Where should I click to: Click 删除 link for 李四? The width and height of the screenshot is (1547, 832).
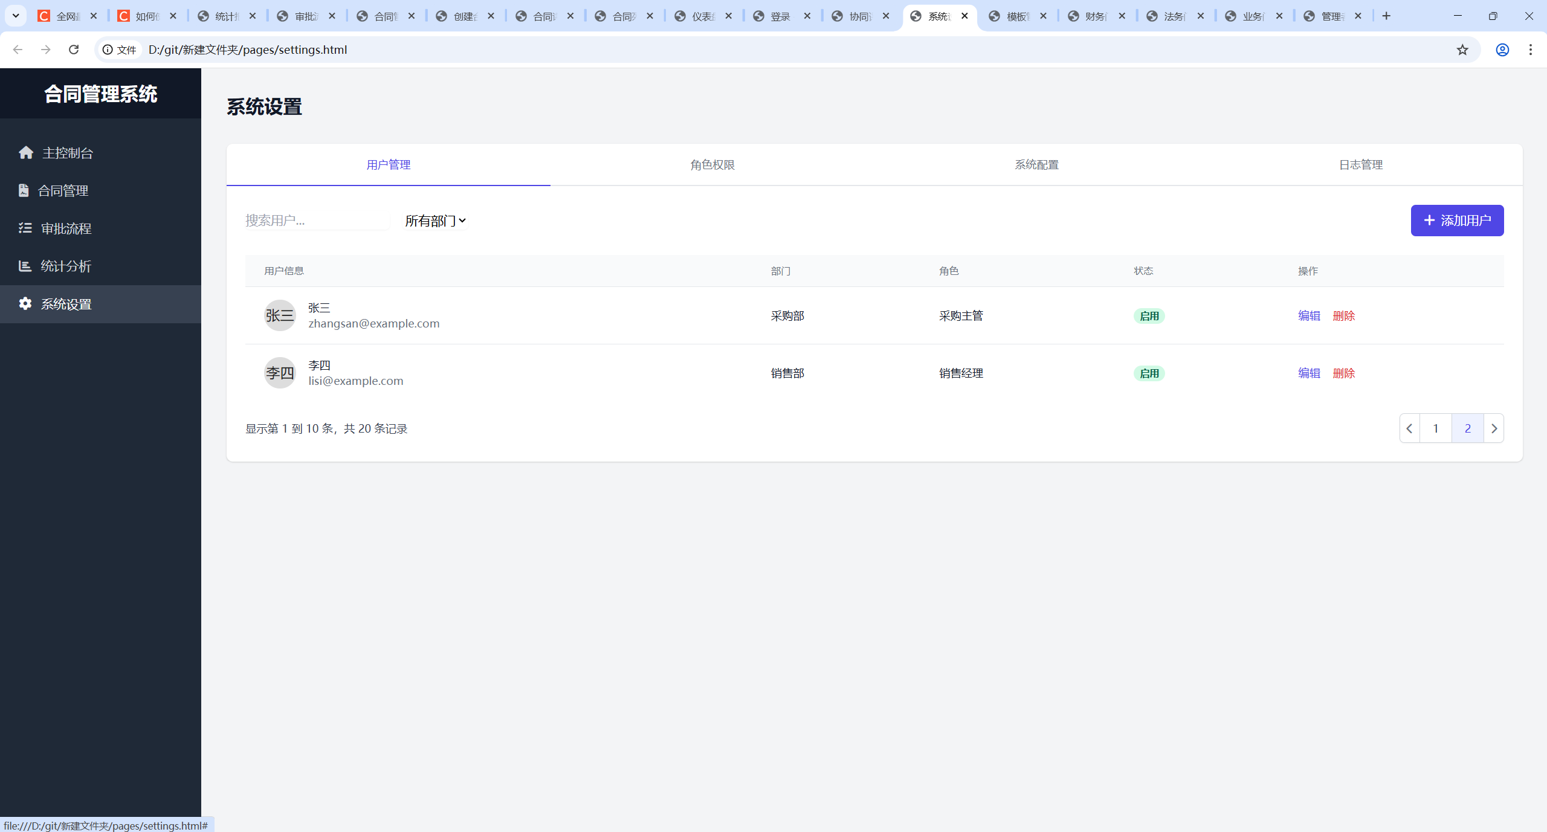(1343, 373)
